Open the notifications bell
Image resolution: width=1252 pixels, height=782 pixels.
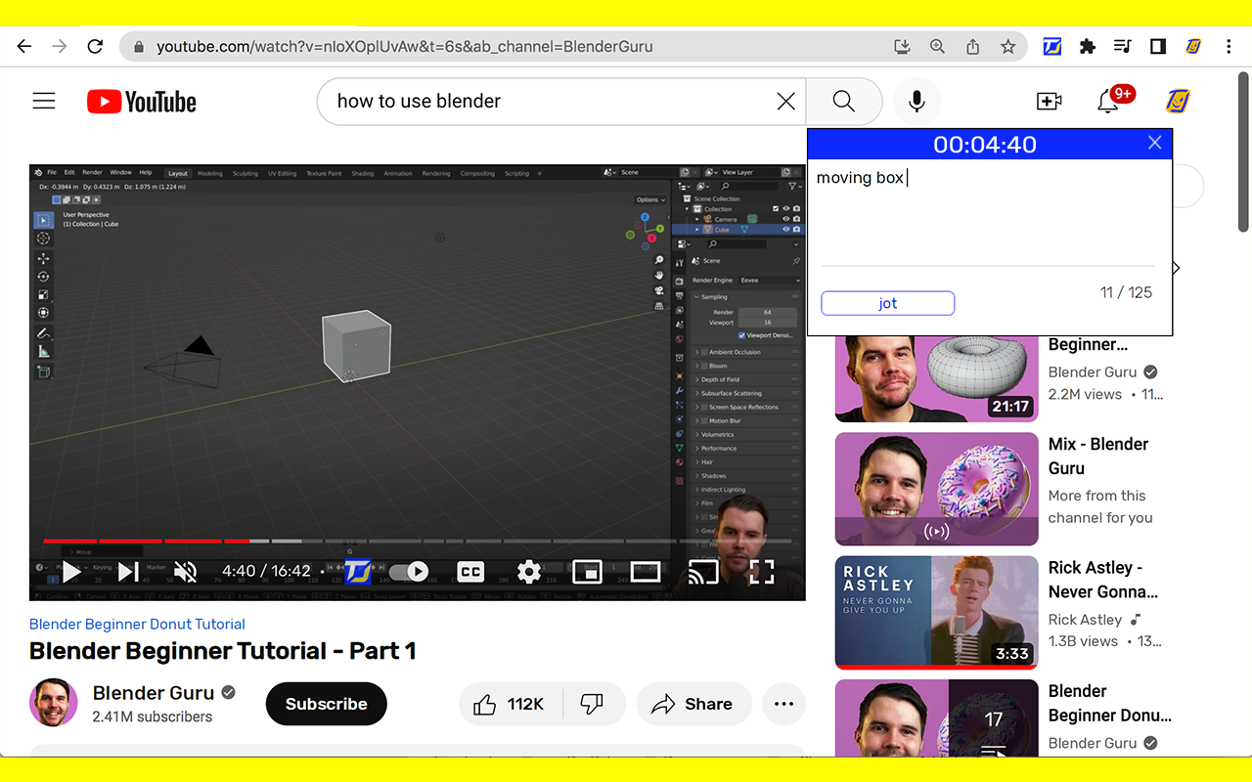[x=1108, y=102]
